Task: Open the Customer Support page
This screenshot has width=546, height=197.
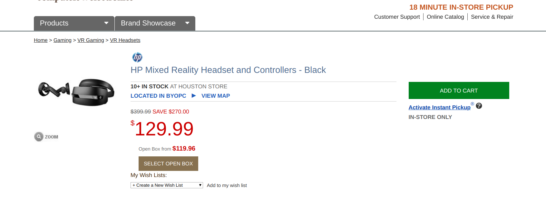Action: [x=397, y=17]
